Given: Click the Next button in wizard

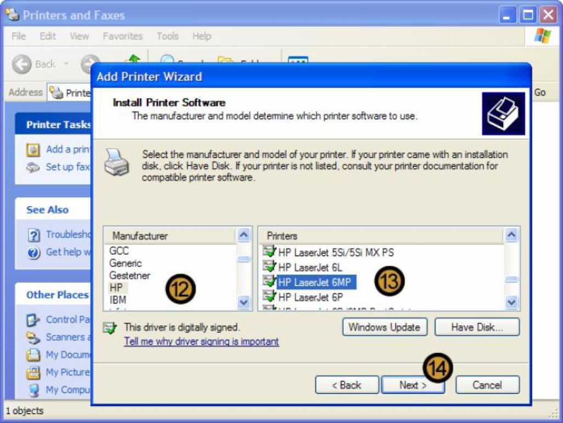Looking at the screenshot, I should [413, 385].
